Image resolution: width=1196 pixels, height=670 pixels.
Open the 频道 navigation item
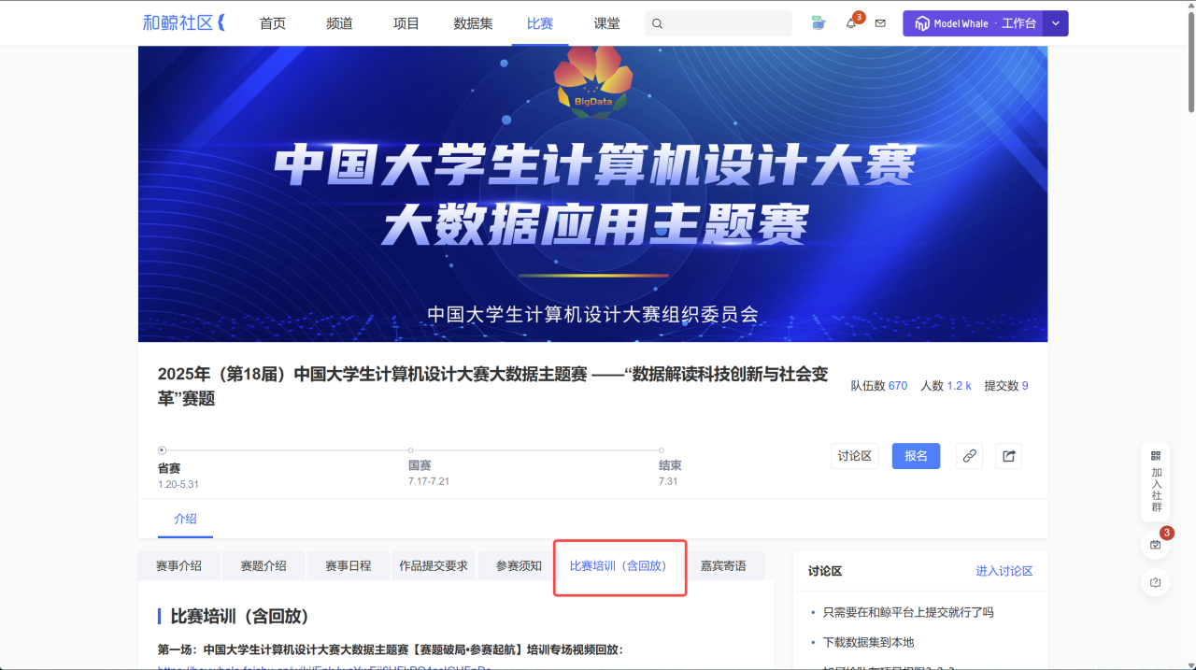340,23
